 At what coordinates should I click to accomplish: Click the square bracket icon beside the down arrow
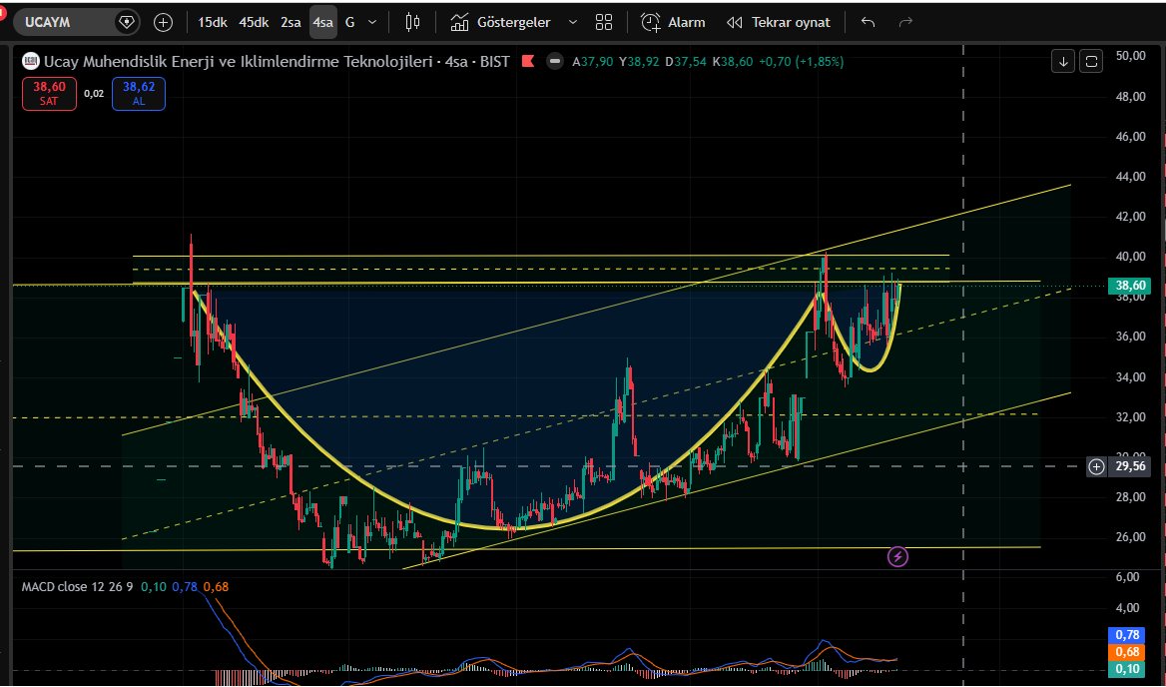[1091, 62]
